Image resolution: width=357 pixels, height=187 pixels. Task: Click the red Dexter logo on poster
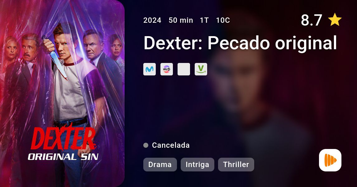(x=63, y=138)
